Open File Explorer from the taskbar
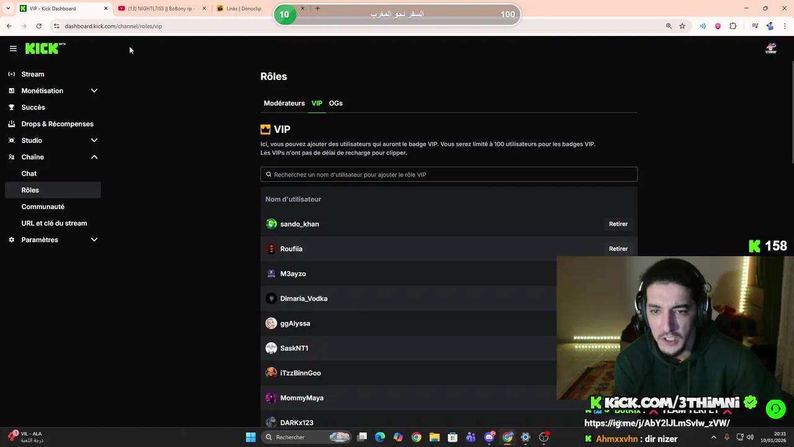The width and height of the screenshot is (794, 447). pos(434,437)
